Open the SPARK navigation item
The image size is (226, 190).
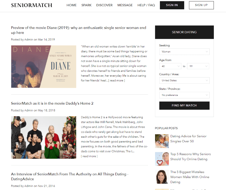click(86, 5)
